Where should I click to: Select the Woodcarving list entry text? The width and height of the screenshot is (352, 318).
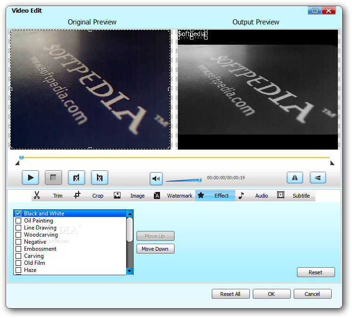[41, 235]
